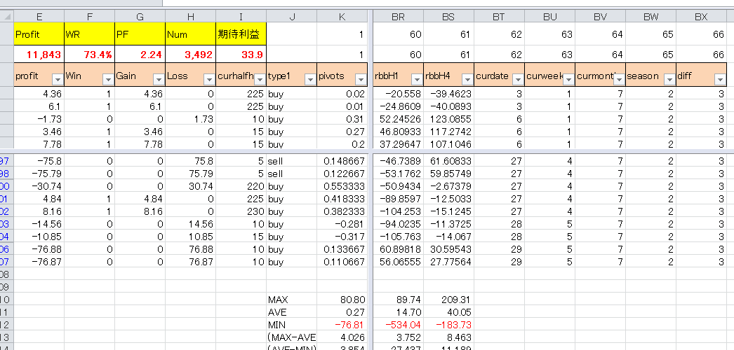Screen dimensions: 734x350
Task: Select the red -76.81 MIN cell
Action: 342,325
